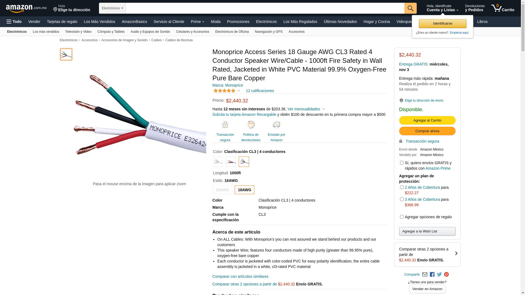Viewport: 525px width, 295px height.
Task: Enable Agregar opciones de regalo checkbox
Action: point(402,217)
